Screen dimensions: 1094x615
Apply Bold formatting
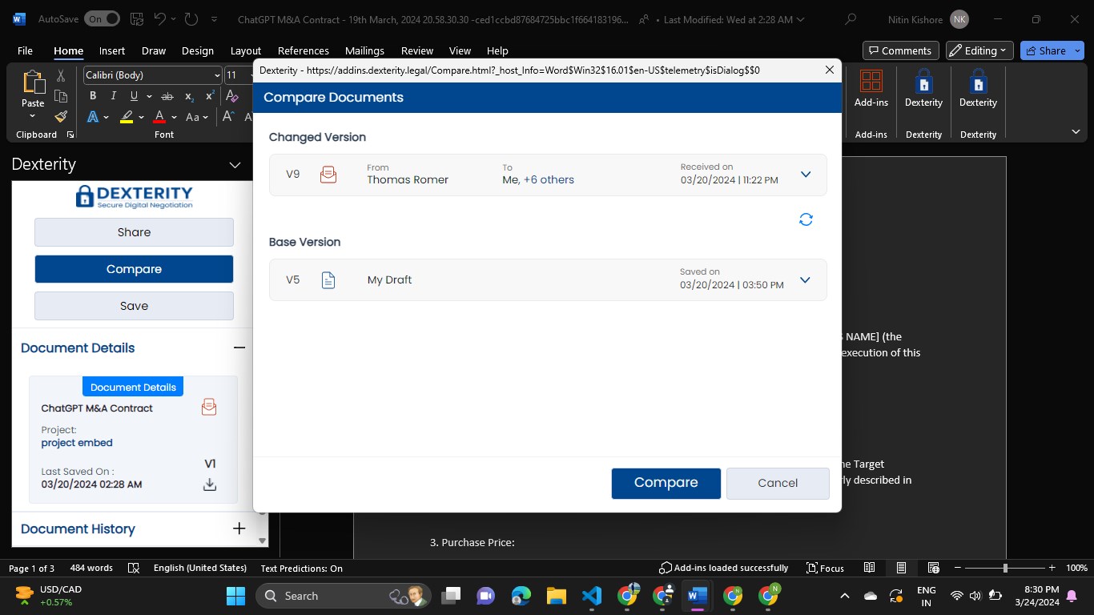[x=93, y=96]
